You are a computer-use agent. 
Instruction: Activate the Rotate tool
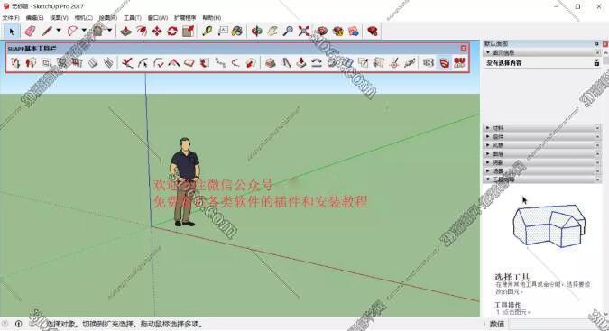[172, 31]
